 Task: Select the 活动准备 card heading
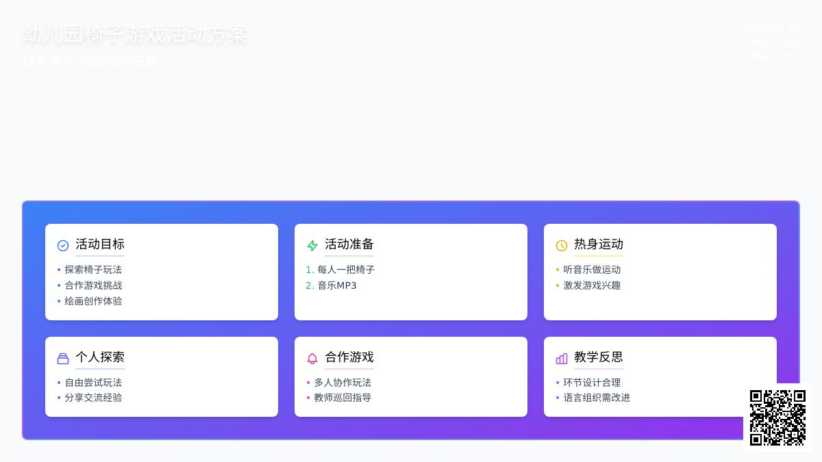click(349, 244)
